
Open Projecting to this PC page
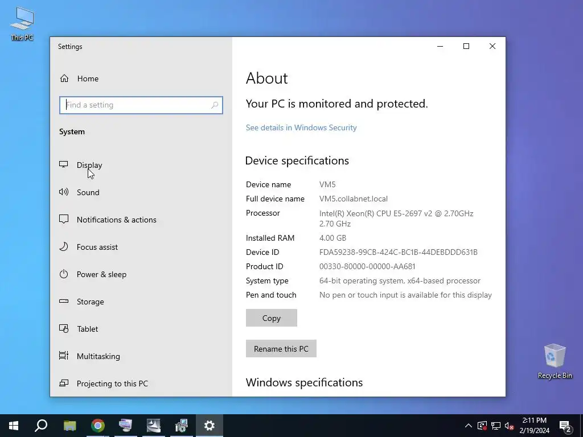point(112,384)
